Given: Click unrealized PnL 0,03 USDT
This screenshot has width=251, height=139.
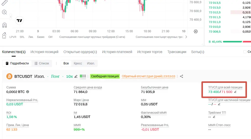Looking at the screenshot, I should (x=15, y=104).
